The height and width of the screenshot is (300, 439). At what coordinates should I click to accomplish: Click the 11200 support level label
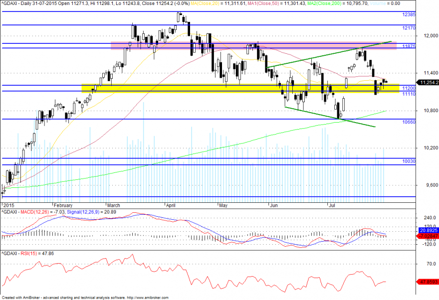[x=409, y=88]
